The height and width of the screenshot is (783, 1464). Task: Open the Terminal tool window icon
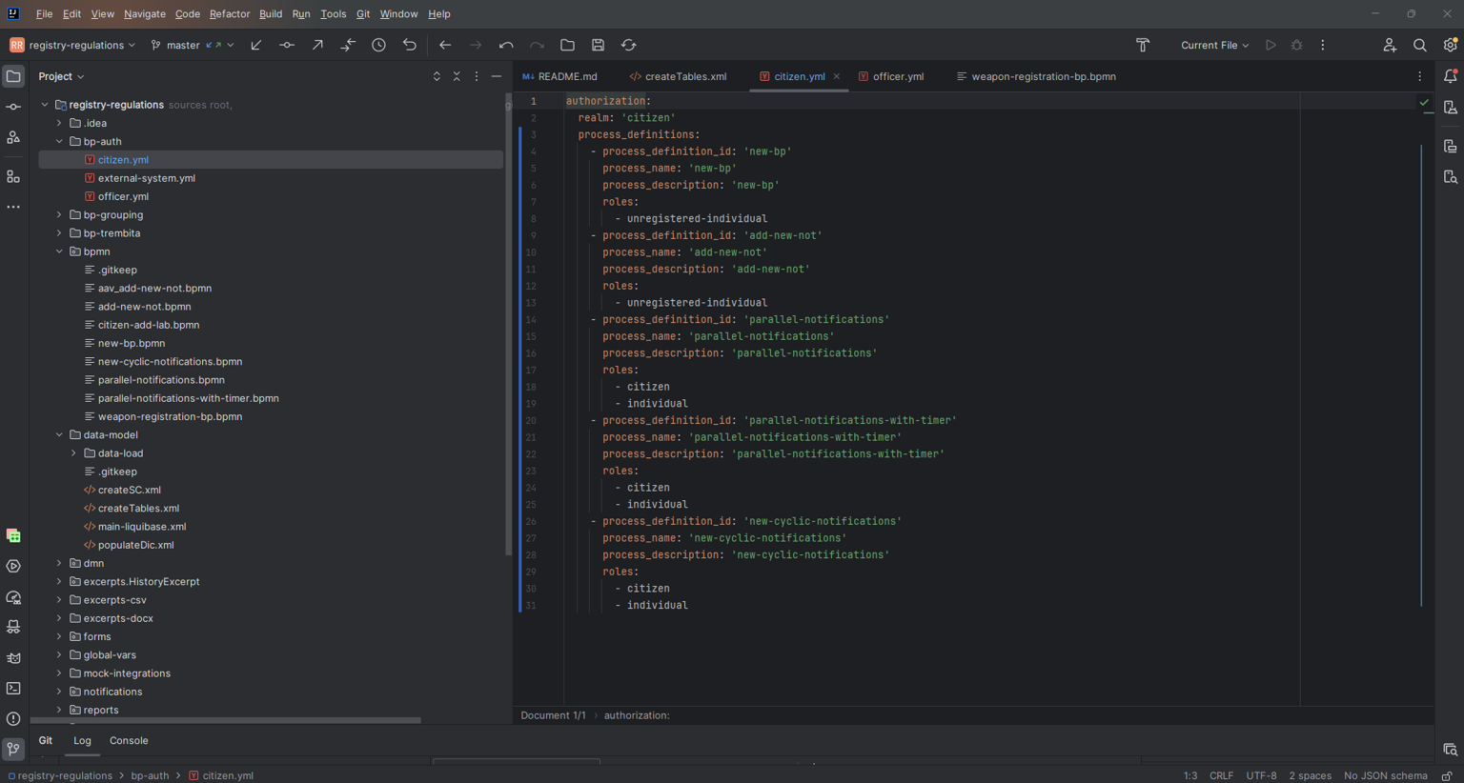click(x=13, y=688)
